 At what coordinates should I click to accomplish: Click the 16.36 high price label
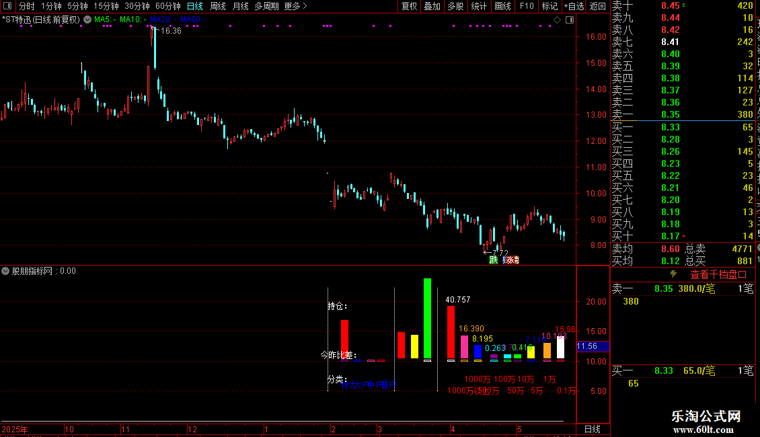171,30
